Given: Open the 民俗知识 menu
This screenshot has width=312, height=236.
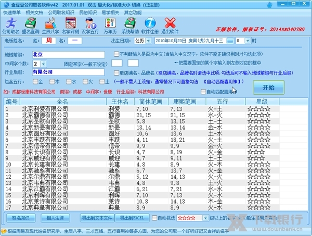Looking at the screenshot, I should pyautogui.click(x=88, y=13).
